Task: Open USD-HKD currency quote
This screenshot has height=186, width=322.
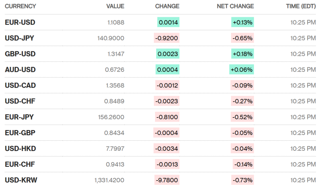Action: tap(20, 148)
